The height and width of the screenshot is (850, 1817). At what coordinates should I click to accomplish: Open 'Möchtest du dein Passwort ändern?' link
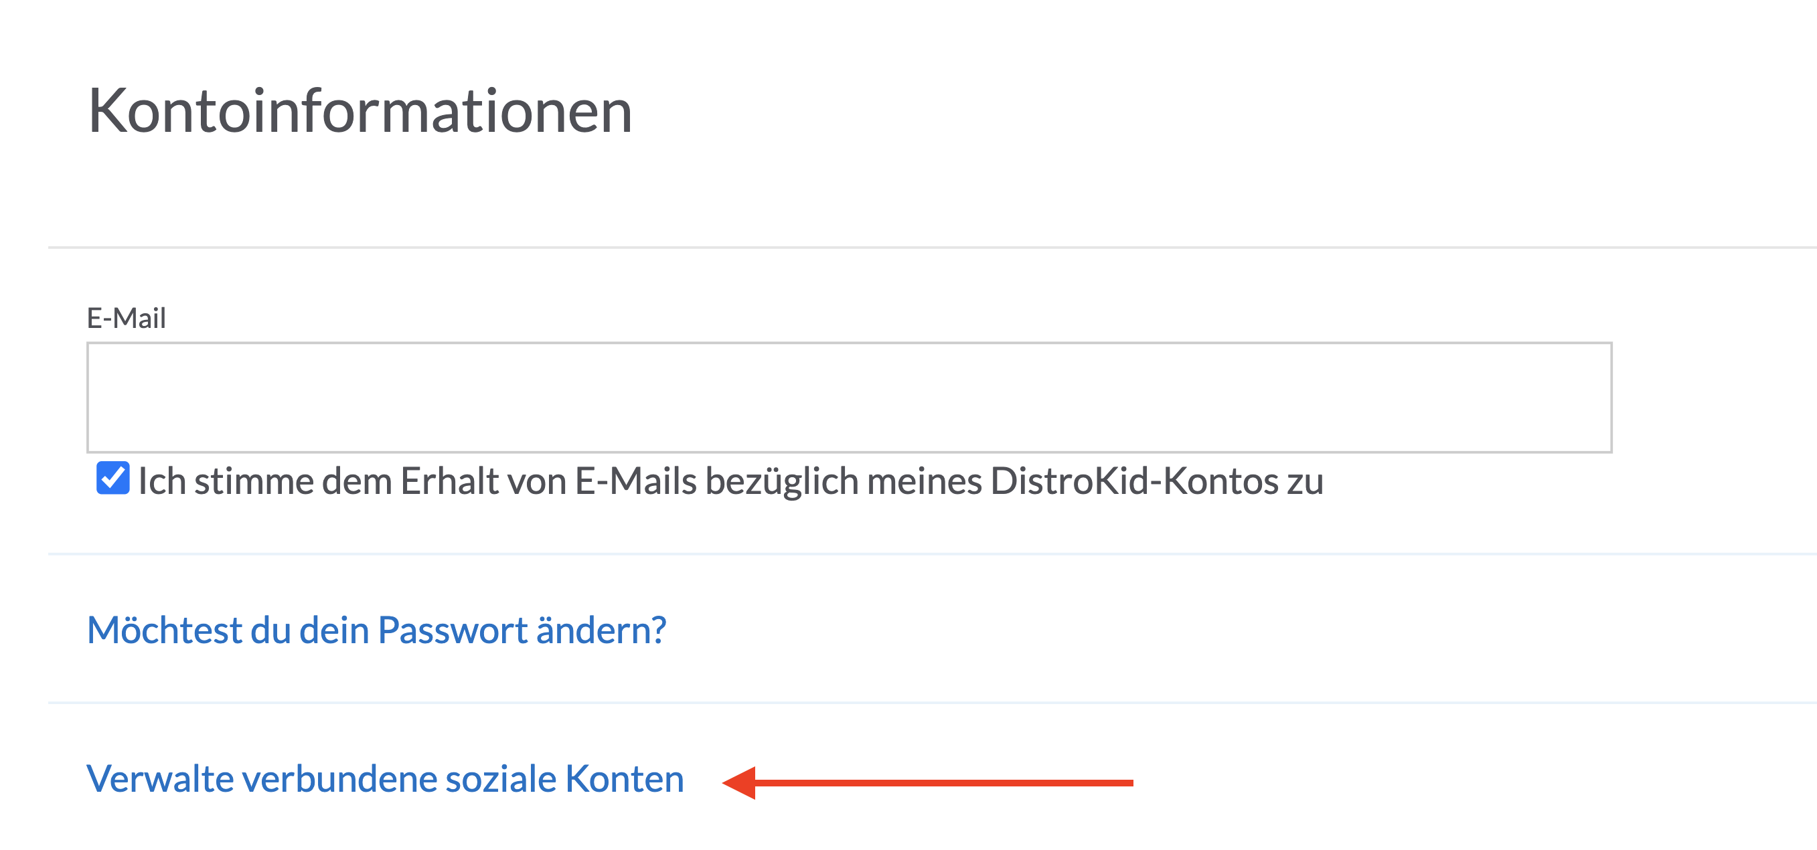point(376,630)
